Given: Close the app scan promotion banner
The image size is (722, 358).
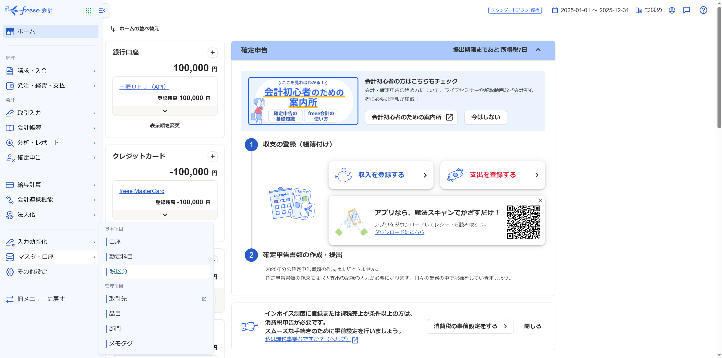Looking at the screenshot, I should coord(540,200).
